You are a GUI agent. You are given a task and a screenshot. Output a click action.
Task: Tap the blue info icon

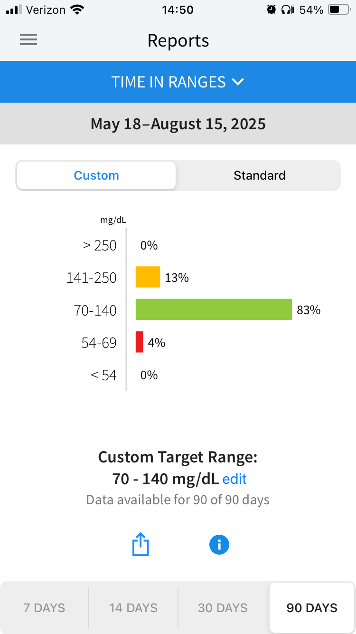pos(219,545)
